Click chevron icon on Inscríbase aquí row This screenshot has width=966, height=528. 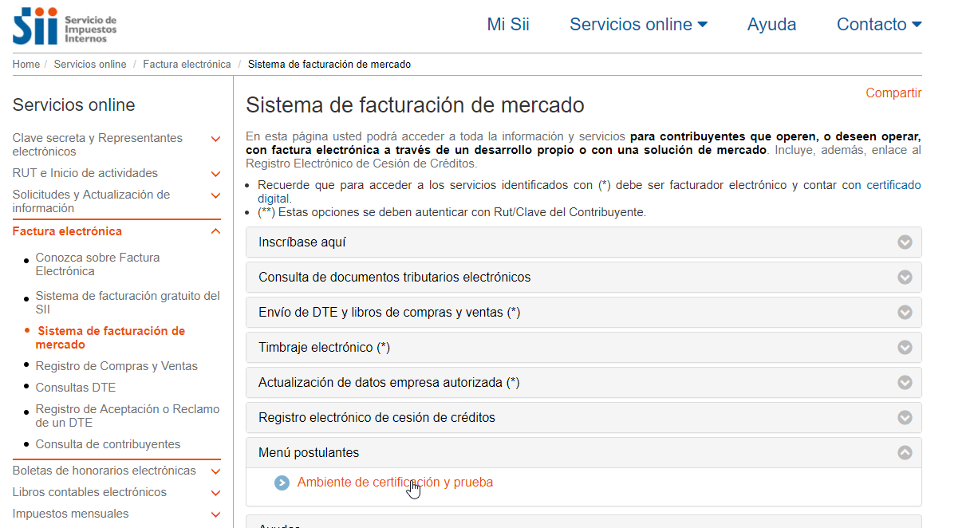click(905, 242)
